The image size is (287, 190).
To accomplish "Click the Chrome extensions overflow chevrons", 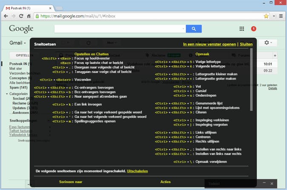I will pyautogui.click(x=274, y=16).
